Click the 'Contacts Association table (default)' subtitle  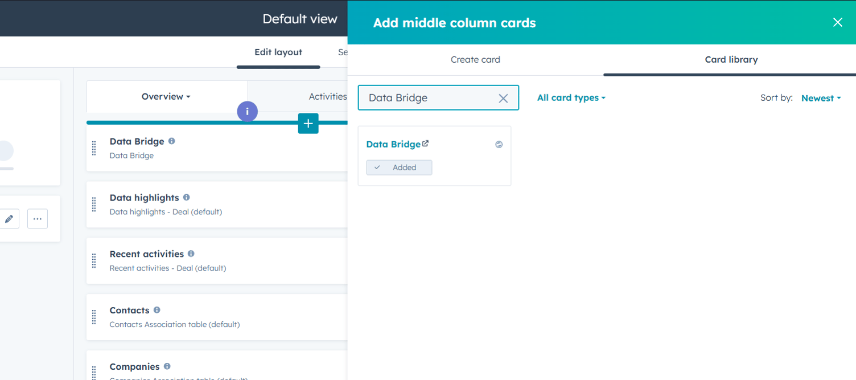click(x=175, y=325)
